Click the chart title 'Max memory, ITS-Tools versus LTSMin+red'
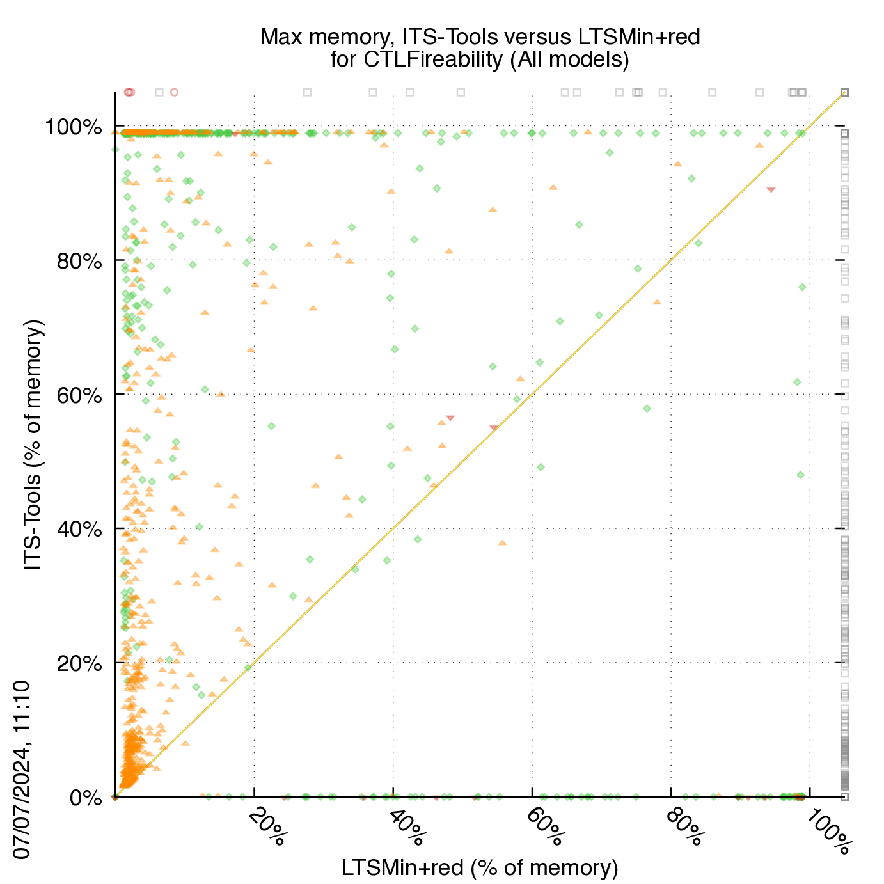This screenshot has width=884, height=884. (x=480, y=37)
